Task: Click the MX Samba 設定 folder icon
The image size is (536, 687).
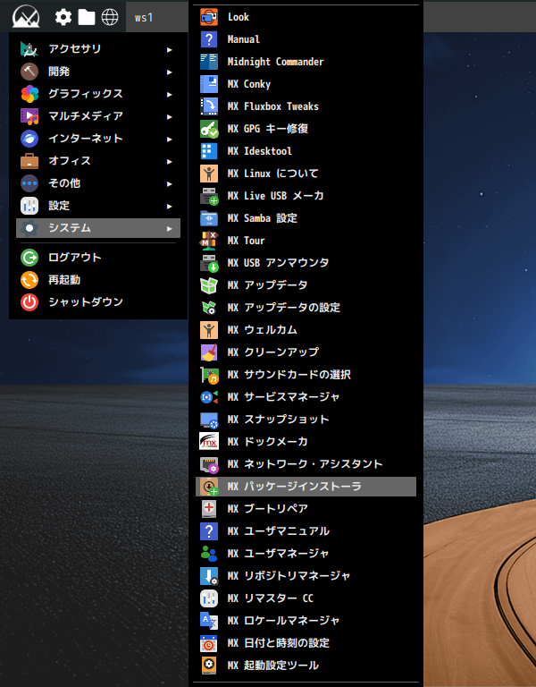Action: click(x=209, y=218)
